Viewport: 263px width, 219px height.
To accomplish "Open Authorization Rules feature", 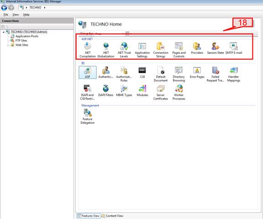I will coord(124,74).
